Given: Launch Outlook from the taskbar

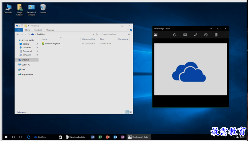Looking at the screenshot, I should tap(115, 137).
